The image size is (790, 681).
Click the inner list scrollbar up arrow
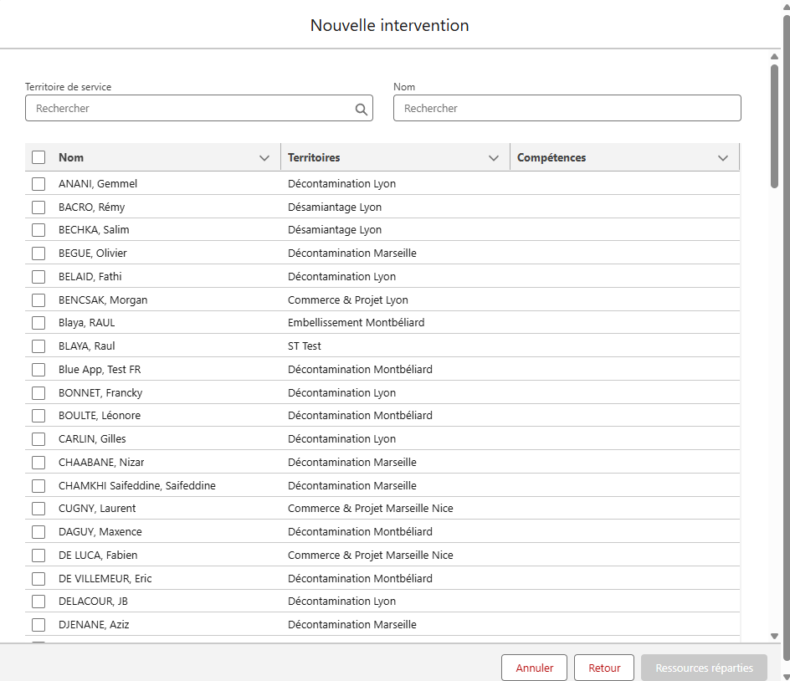[774, 56]
